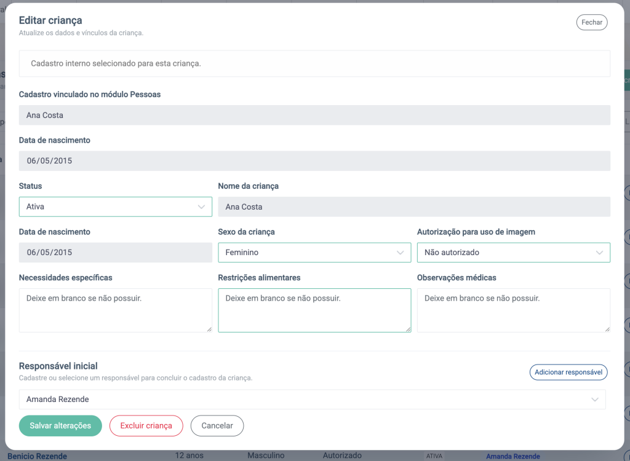630x461 pixels.
Task: Open the Status dropdown showing Ativa
Action: pyautogui.click(x=115, y=207)
